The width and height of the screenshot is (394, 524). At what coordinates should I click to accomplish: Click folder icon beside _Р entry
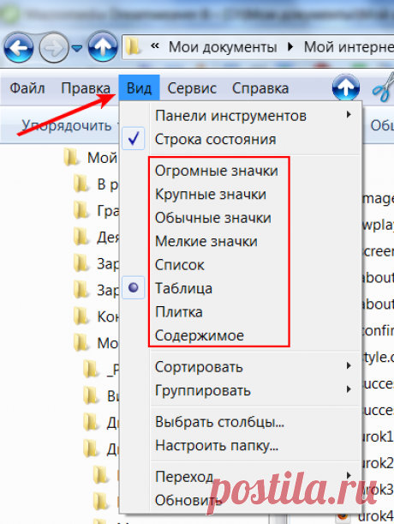[x=91, y=370]
